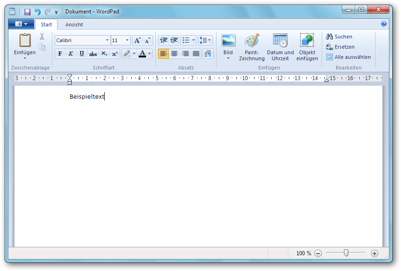
Task: Click Suchen to find text
Action: coord(339,37)
